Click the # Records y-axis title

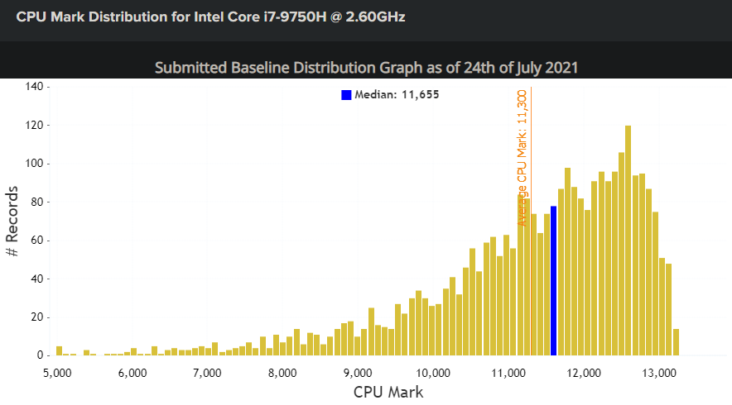pyautogui.click(x=12, y=221)
